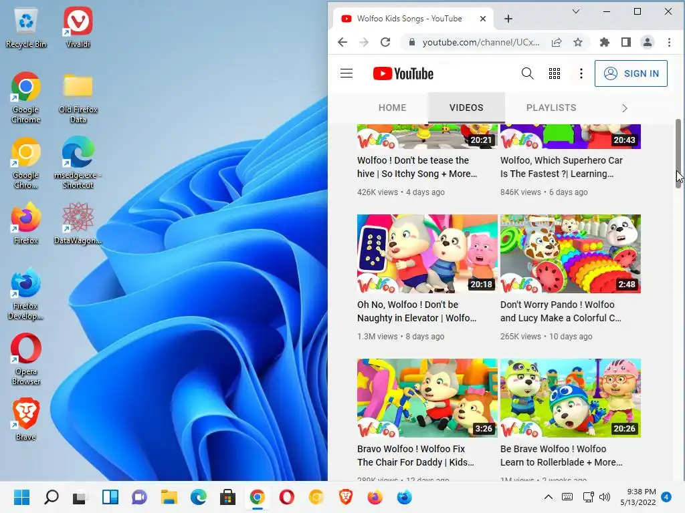
Task: Select Google Chrome desktop shortcut
Action: pyautogui.click(x=26, y=98)
